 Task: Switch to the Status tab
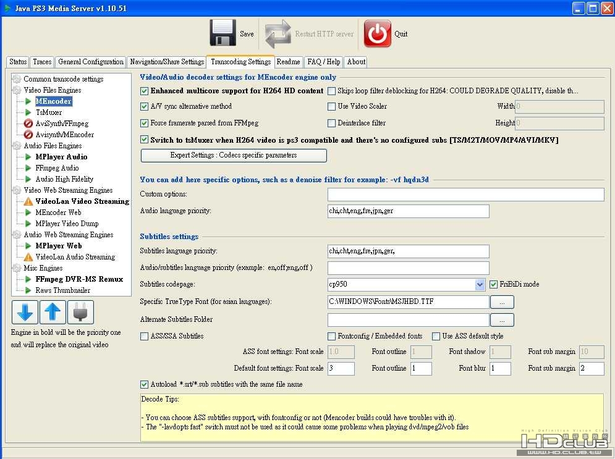pyautogui.click(x=18, y=62)
